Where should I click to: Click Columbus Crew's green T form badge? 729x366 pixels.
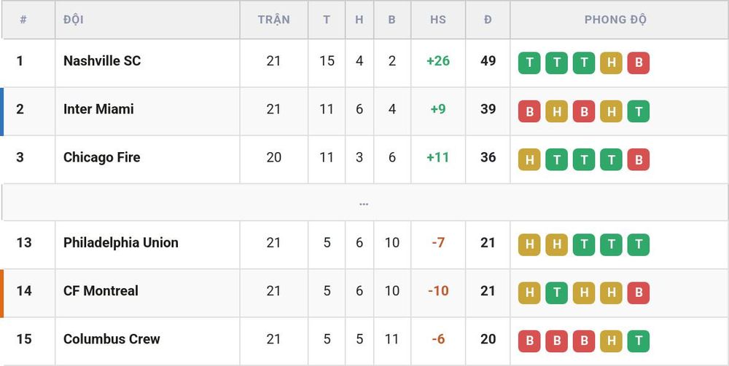(639, 341)
